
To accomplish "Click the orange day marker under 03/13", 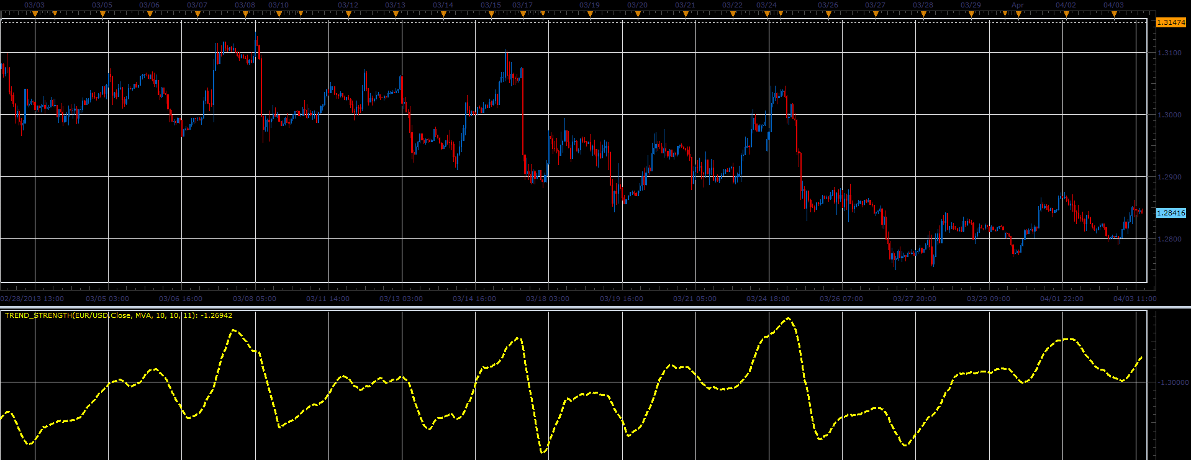I will point(395,14).
